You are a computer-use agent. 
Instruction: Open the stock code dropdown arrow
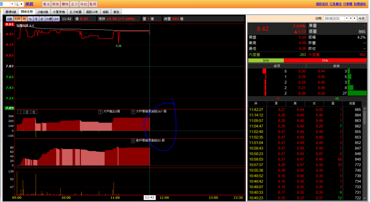(12, 4)
